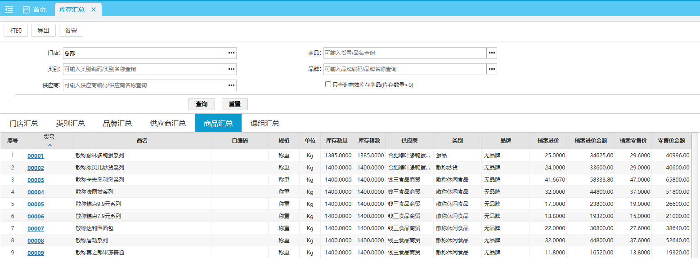Switch to the 门店汇总 tab
The height and width of the screenshot is (258, 700).
pyautogui.click(x=24, y=124)
